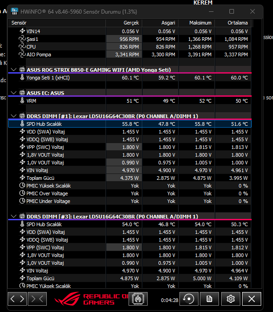273x312 pixels.
Task: Click the CPU fan icon
Action: click(22, 47)
